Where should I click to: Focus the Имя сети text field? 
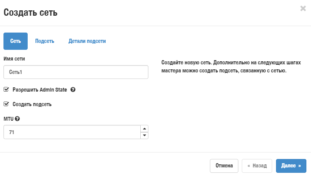(x=76, y=72)
